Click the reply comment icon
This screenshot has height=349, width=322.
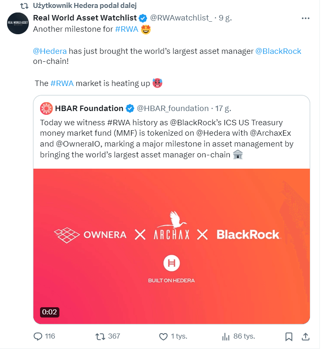38,336
